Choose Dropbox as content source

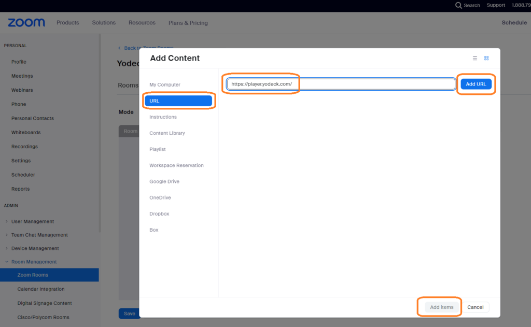[x=159, y=214]
